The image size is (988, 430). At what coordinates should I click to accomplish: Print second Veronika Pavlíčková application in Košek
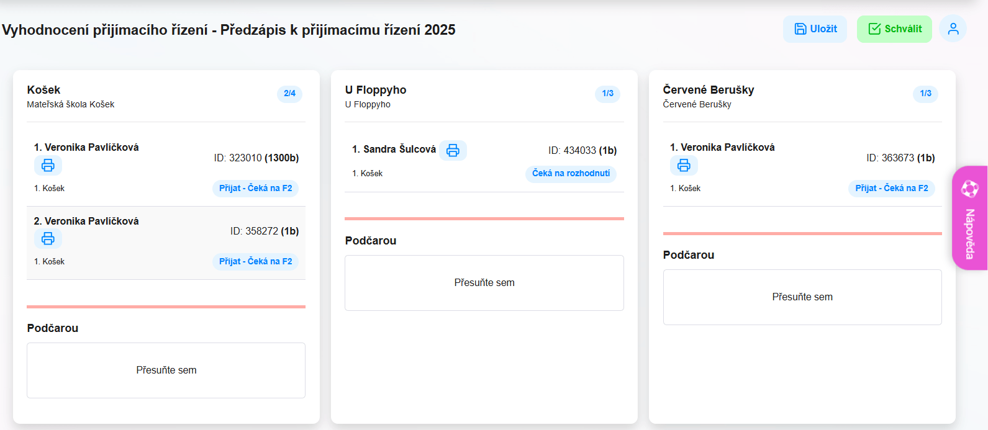tap(48, 239)
